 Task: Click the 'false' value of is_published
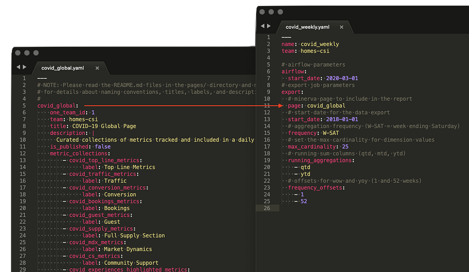click(103, 147)
